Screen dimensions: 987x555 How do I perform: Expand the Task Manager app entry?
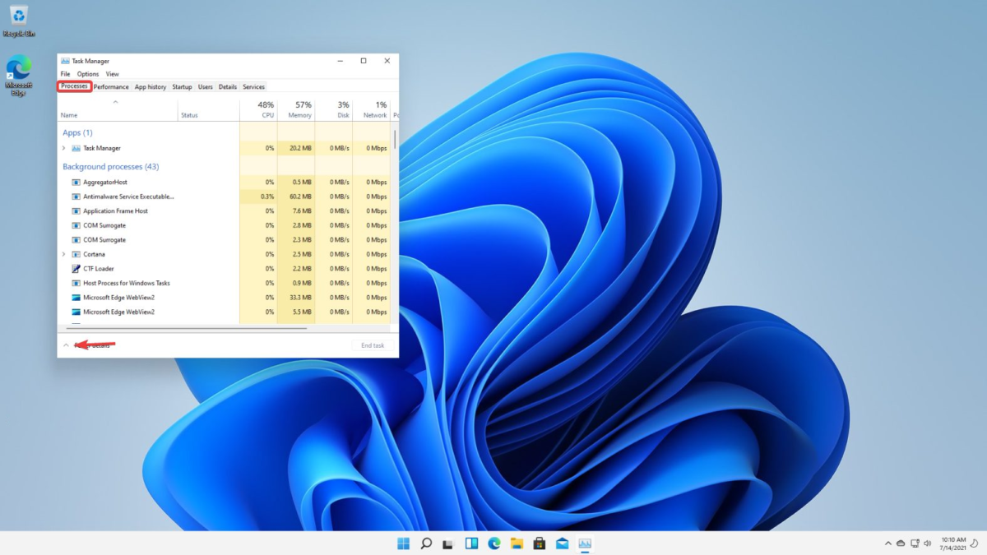pyautogui.click(x=65, y=148)
